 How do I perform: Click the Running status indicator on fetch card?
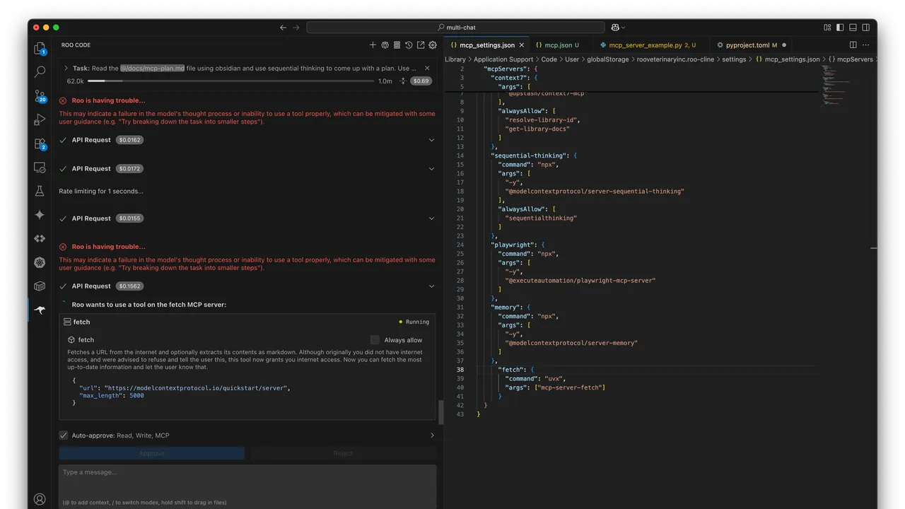[x=414, y=322]
